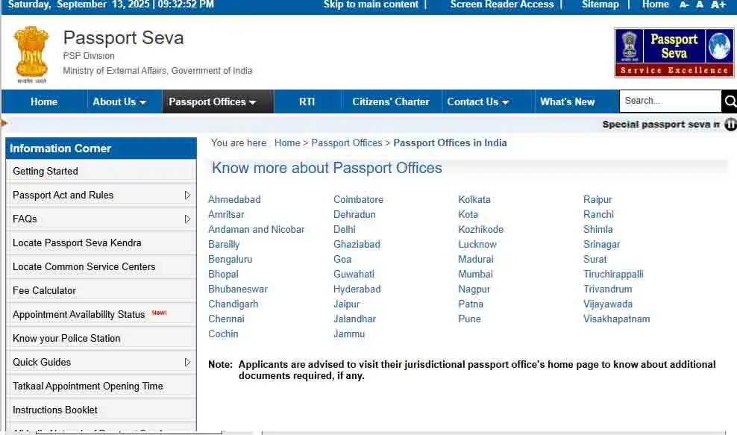
Task: Click the search magnifier icon
Action: [x=729, y=101]
